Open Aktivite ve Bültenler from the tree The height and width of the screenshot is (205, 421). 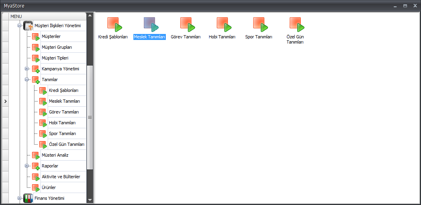pyautogui.click(x=61, y=177)
